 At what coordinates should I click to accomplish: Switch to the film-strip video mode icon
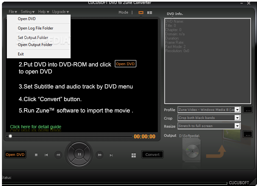(141, 12)
